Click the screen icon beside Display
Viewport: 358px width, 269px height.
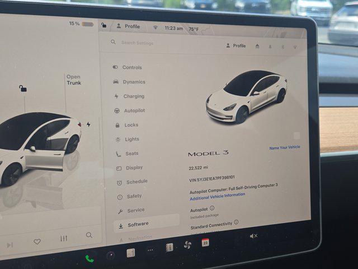(x=119, y=169)
